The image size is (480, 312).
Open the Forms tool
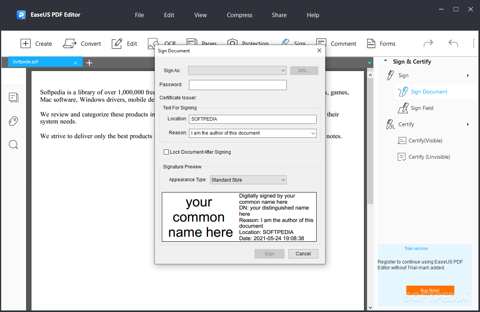[x=381, y=43]
